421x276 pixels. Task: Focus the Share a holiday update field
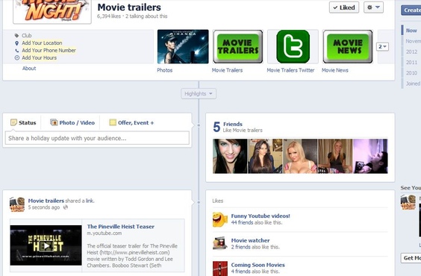pyautogui.click(x=97, y=138)
